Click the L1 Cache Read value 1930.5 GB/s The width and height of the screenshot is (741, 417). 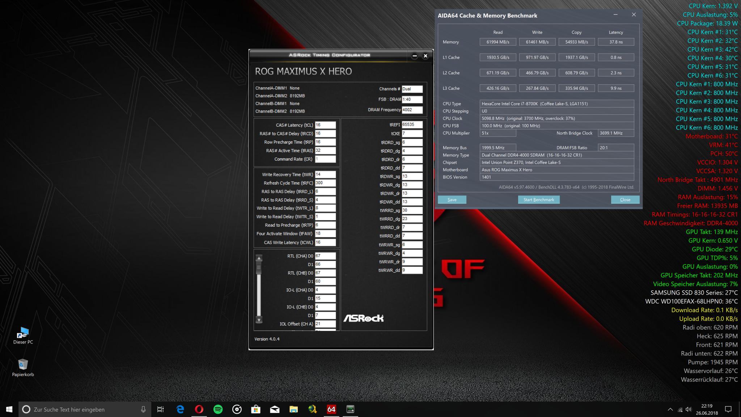[x=498, y=57]
